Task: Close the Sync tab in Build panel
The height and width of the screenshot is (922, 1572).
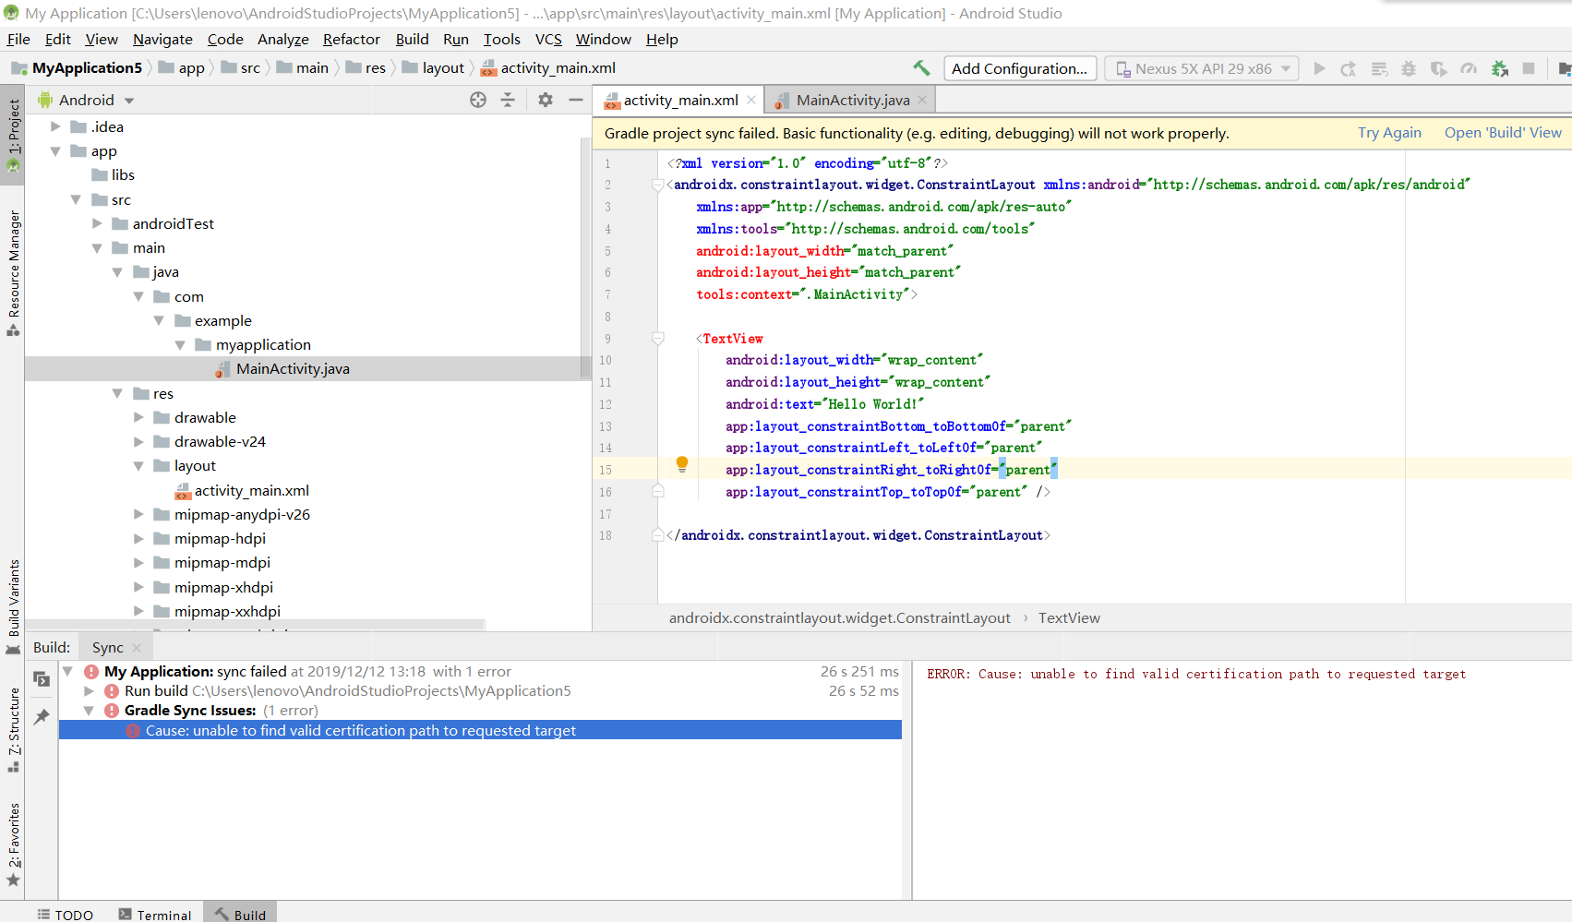Action: click(137, 648)
